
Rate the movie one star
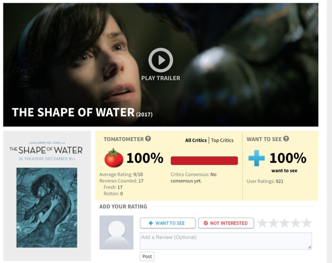tap(262, 223)
